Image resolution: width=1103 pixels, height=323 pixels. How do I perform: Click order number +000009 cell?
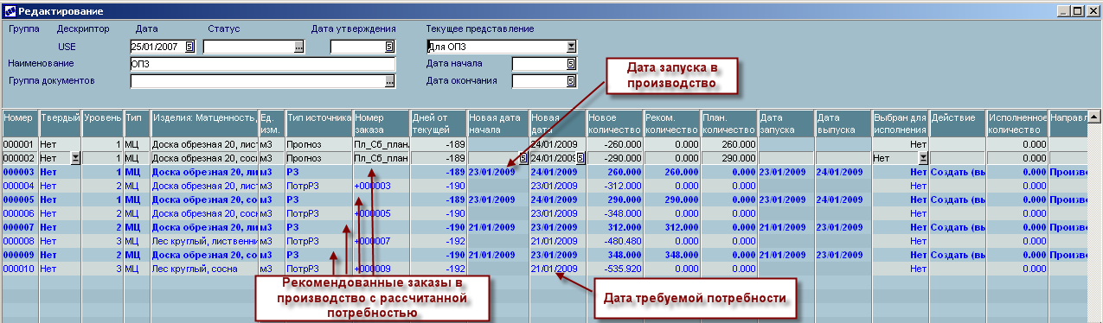[x=381, y=269]
